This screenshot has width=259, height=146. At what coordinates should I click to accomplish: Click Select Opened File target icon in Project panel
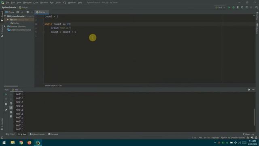17,12
